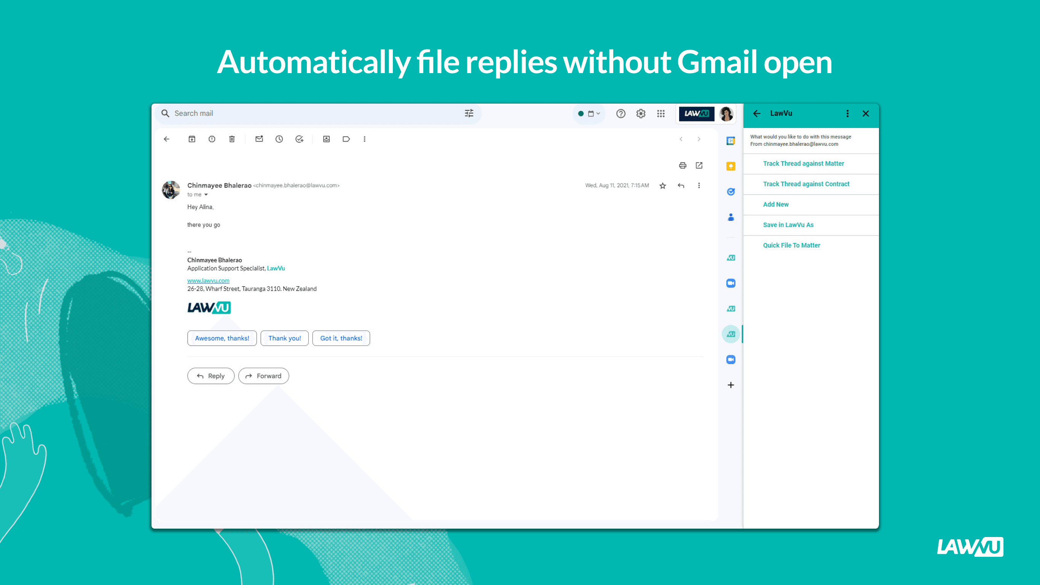Open Google Tasks side panel

pos(731,192)
